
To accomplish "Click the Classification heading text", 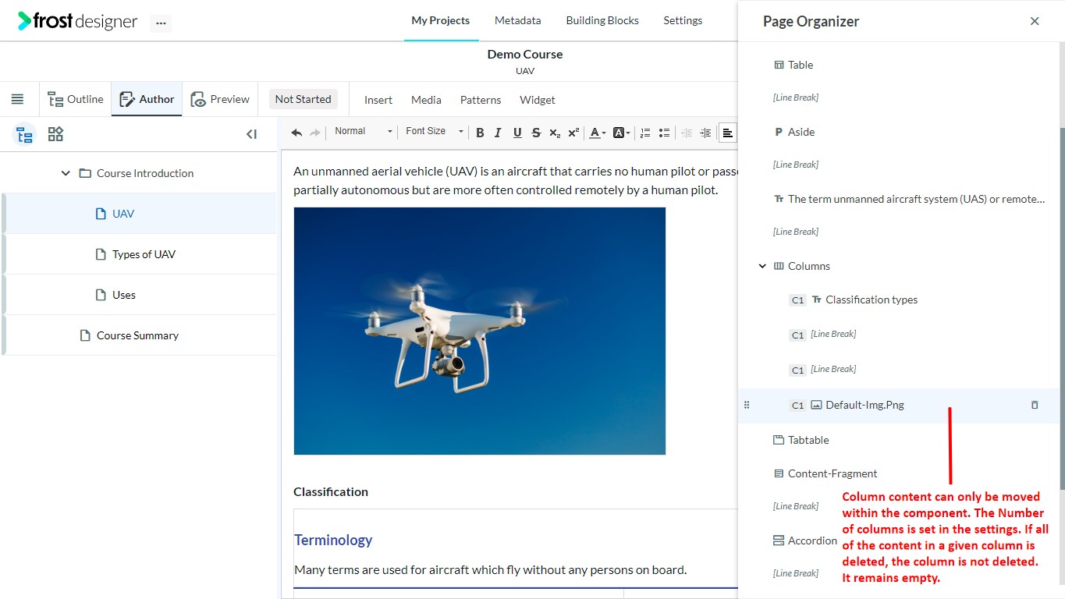I will [x=331, y=491].
